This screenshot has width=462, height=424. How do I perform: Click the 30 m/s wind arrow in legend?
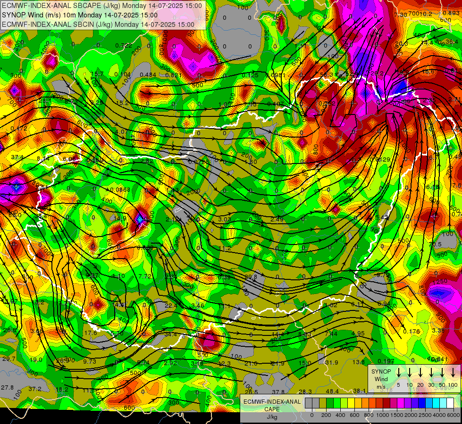point(431,372)
